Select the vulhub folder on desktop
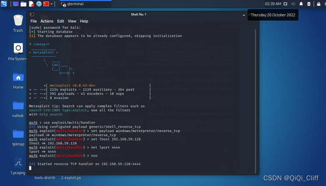 tap(18, 109)
